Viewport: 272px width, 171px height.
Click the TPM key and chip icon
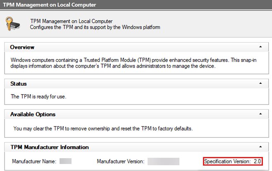pyautogui.click(x=13, y=24)
